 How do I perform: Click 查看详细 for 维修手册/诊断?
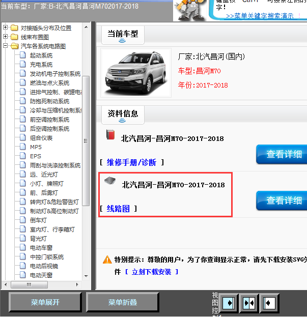(x=282, y=154)
